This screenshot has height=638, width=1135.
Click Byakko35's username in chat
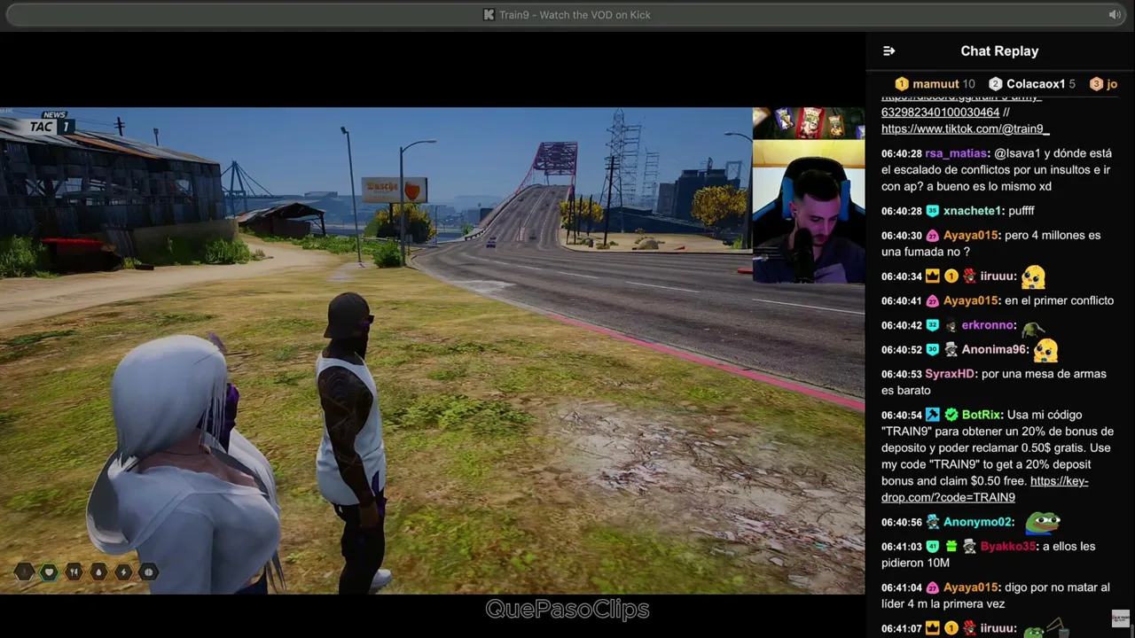coord(1008,547)
